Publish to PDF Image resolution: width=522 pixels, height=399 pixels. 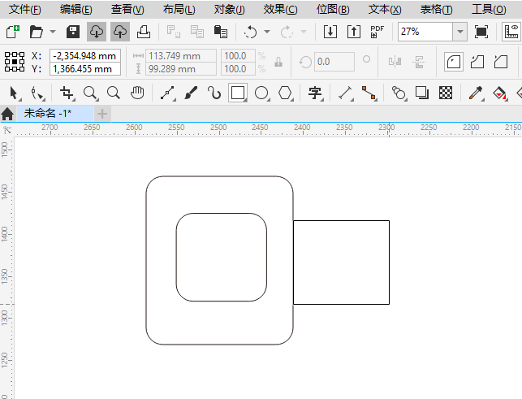pyautogui.click(x=377, y=32)
